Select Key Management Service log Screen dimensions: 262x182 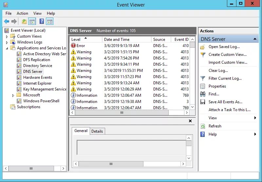pos(45,89)
